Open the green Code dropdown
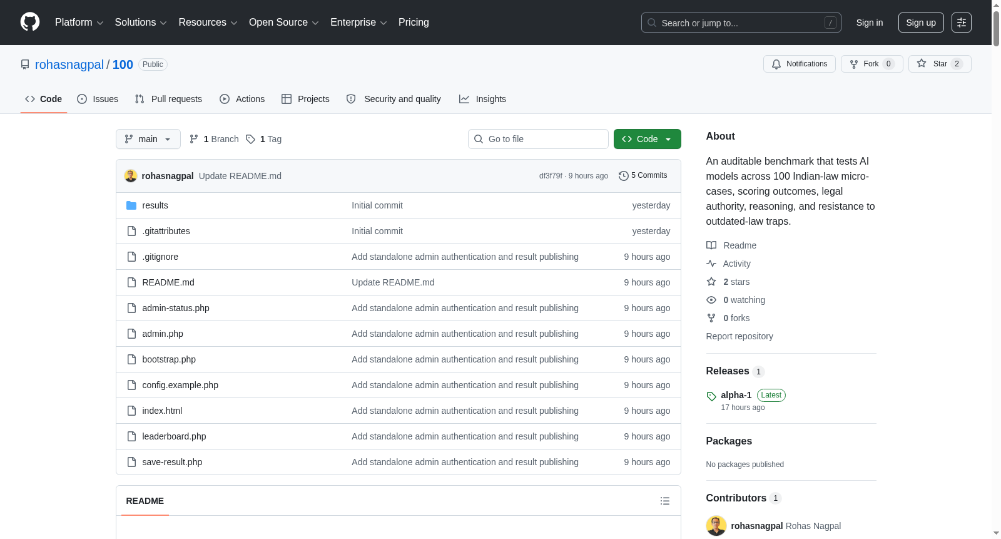Screen dimensions: 1001x539 (648, 139)
